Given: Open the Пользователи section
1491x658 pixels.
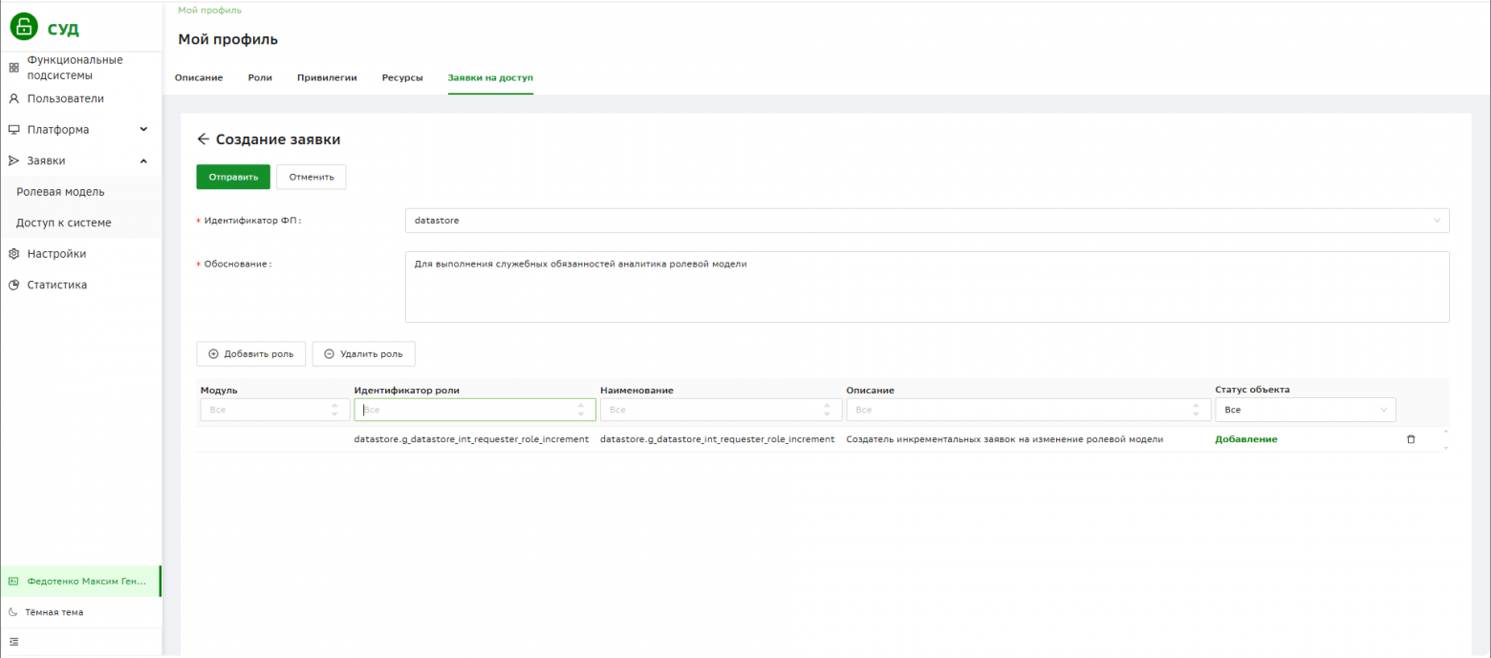Looking at the screenshot, I should click(x=66, y=98).
